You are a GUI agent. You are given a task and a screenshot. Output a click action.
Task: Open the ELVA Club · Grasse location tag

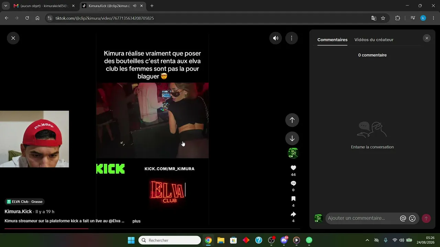25,202
